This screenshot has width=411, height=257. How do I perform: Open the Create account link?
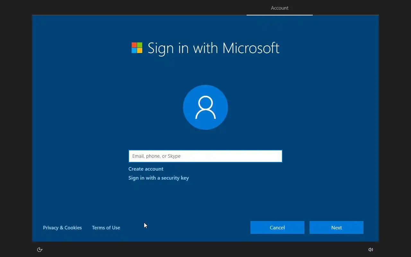click(x=146, y=169)
